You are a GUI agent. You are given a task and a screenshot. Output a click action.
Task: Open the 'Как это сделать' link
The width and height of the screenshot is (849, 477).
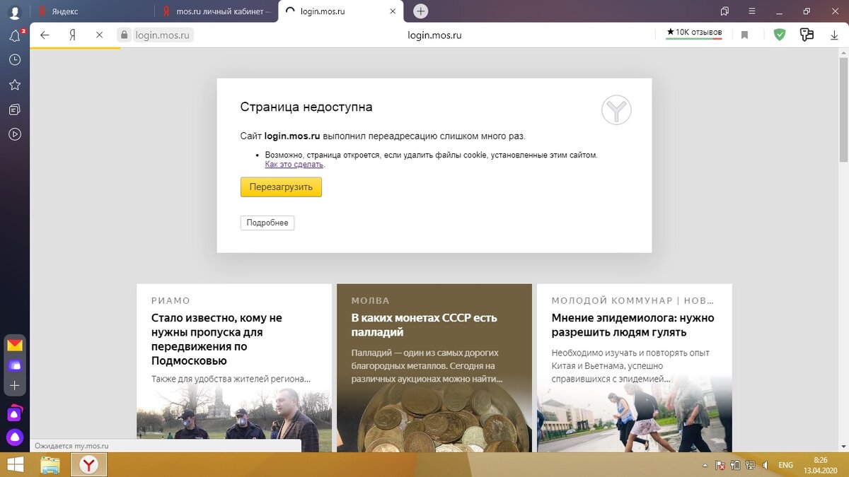(x=294, y=164)
